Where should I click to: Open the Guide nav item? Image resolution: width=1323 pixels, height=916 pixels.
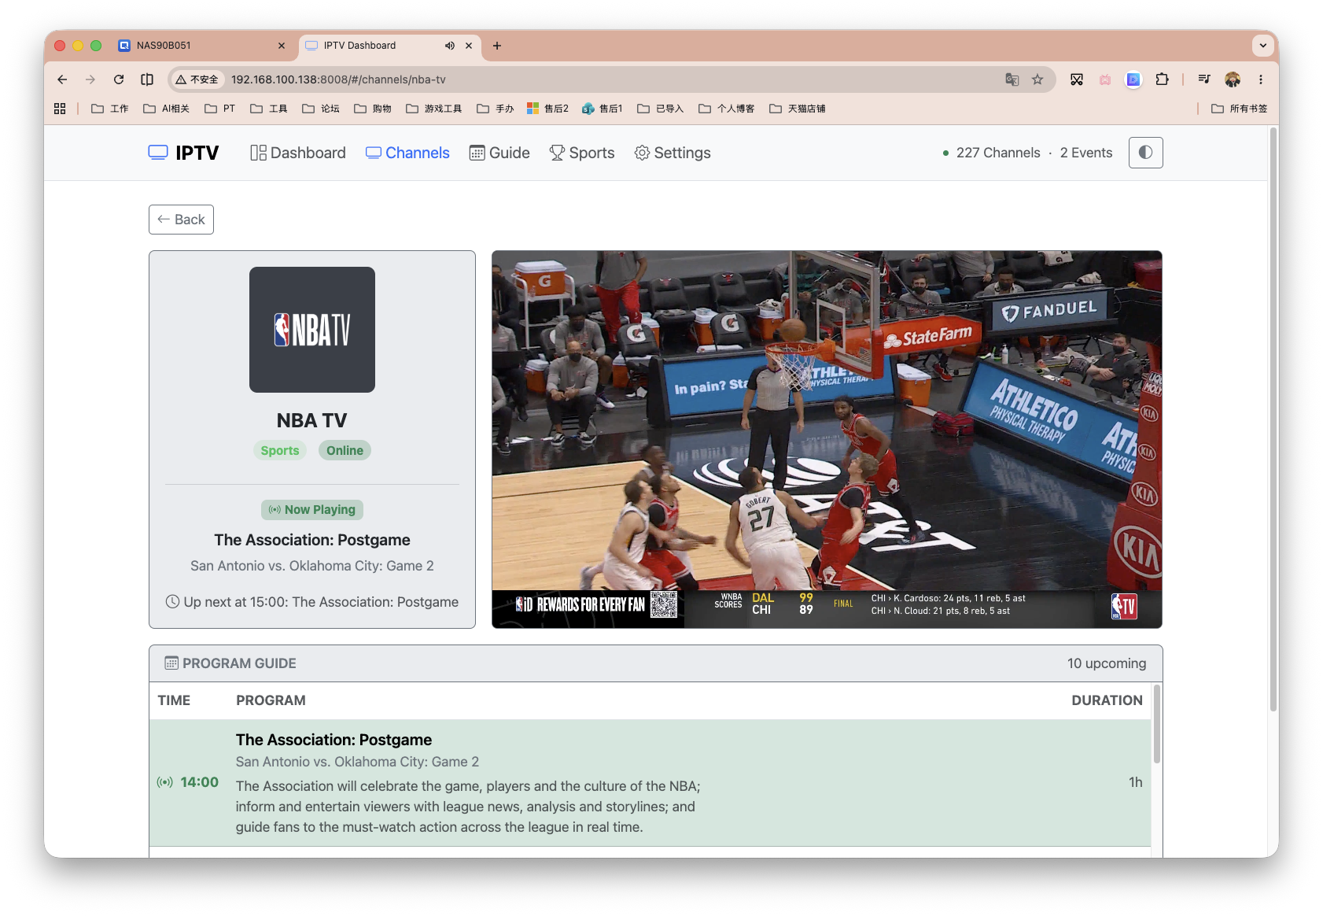(x=499, y=153)
